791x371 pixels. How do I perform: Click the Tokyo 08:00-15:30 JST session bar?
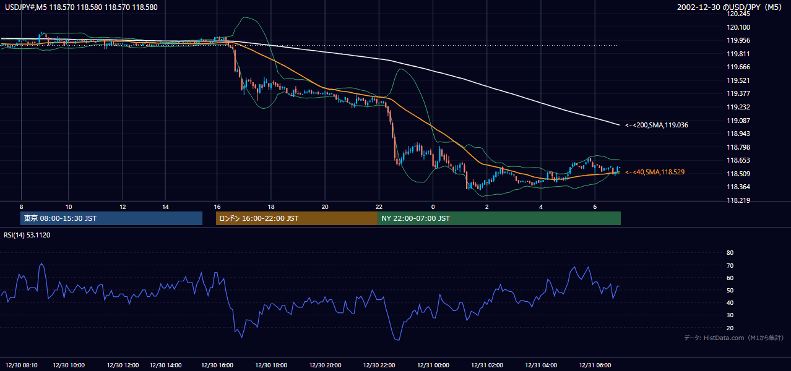point(111,218)
